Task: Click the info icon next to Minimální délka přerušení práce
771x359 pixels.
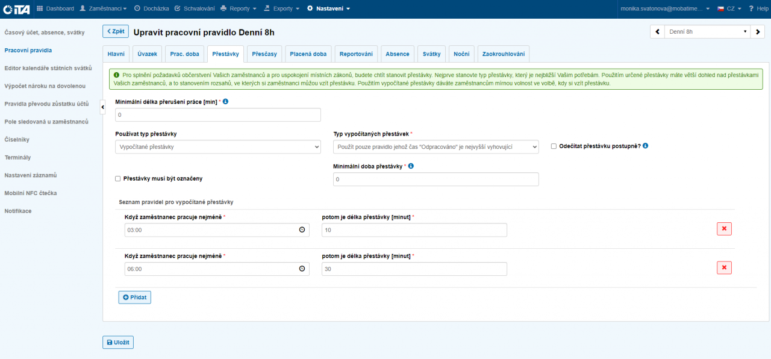Action: click(225, 102)
